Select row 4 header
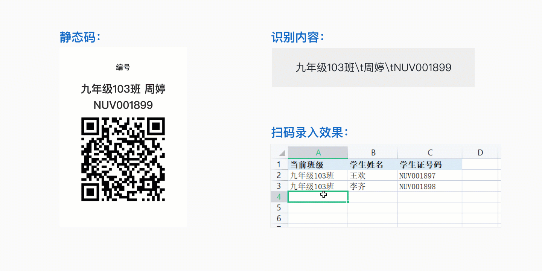The image size is (542, 271). point(279,197)
